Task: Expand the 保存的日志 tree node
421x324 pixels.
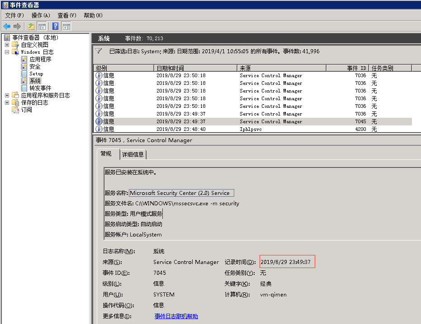Action: tap(7, 102)
